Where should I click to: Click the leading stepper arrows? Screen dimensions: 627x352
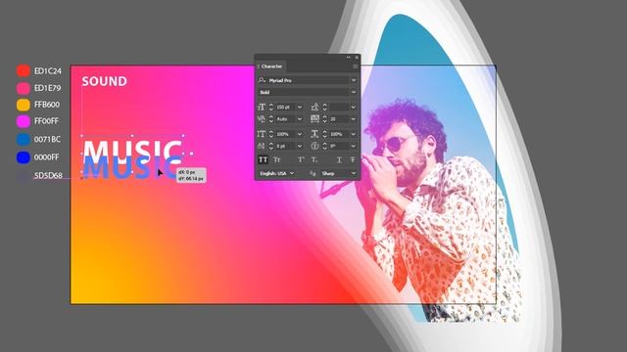[324, 107]
